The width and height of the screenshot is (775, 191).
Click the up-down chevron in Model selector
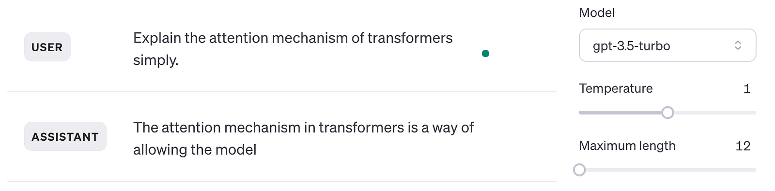click(738, 45)
